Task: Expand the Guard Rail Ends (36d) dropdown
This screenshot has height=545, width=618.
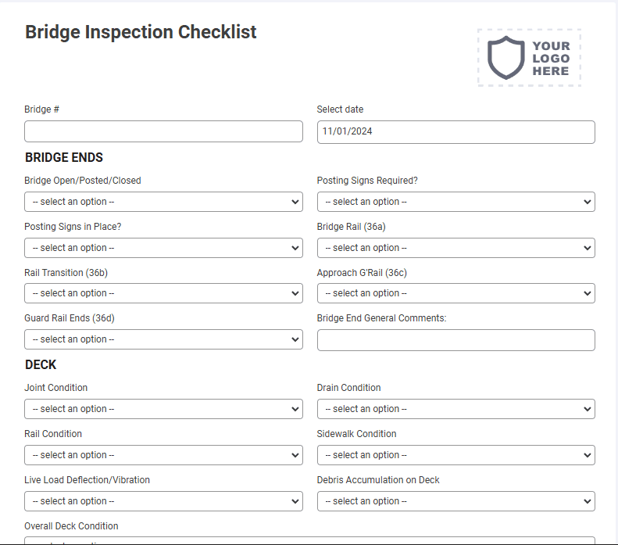Action: [x=163, y=339]
